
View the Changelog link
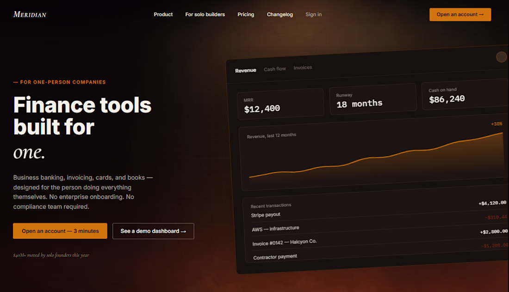280,15
